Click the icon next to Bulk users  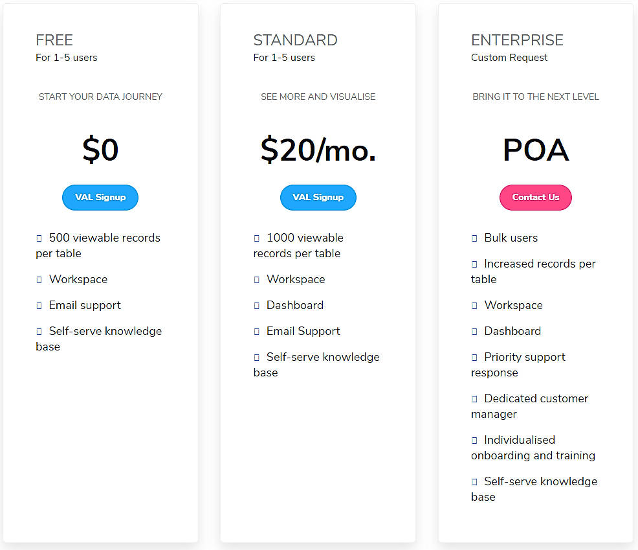[x=474, y=238]
